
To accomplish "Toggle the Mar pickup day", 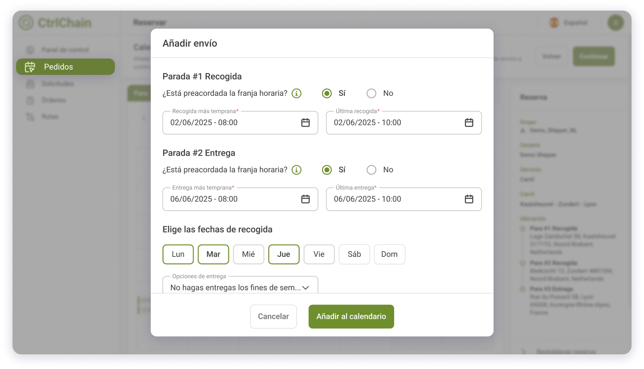I will coord(213,254).
